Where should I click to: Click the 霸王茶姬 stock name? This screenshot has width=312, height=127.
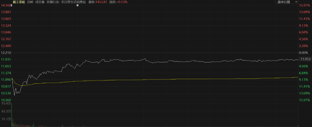(19, 2)
